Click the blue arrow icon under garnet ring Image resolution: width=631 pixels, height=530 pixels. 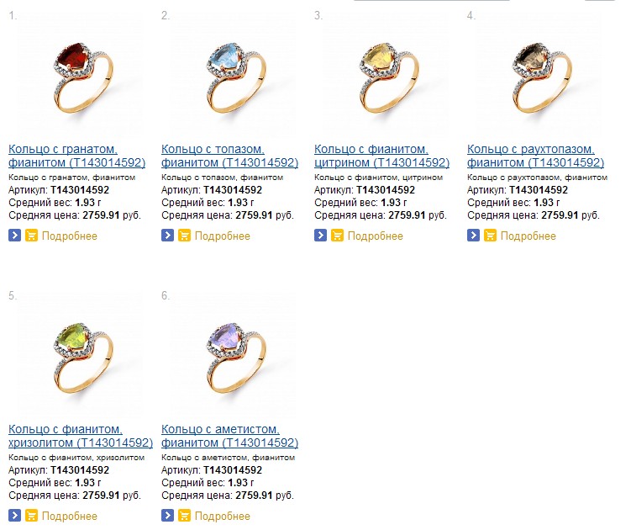click(14, 236)
